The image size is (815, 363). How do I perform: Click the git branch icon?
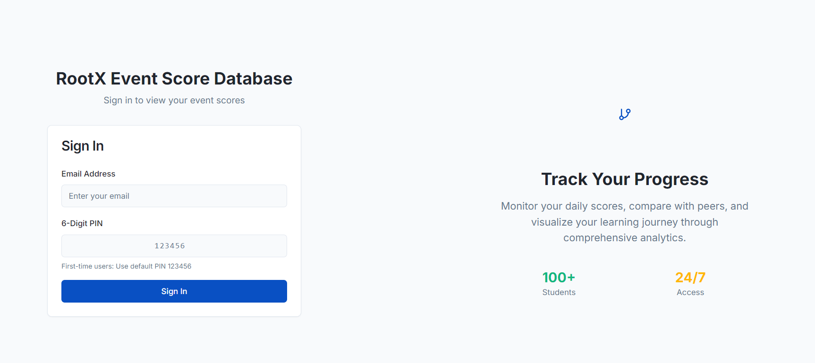click(625, 114)
